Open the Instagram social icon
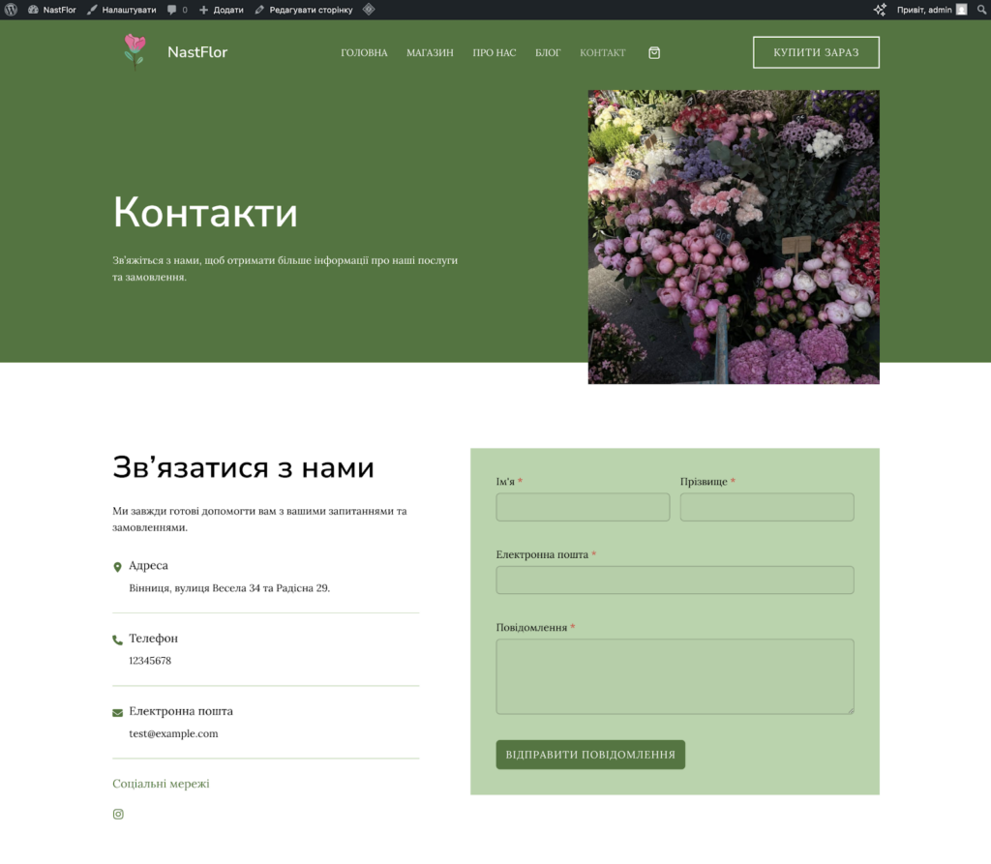The height and width of the screenshot is (864, 991). click(x=118, y=814)
